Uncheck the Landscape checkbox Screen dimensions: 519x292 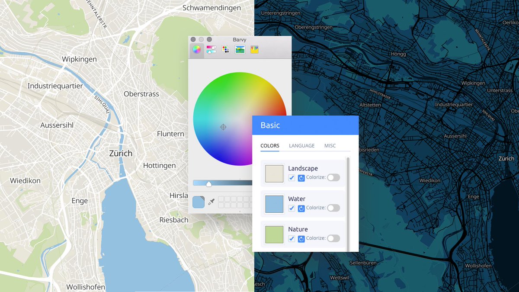click(x=292, y=178)
